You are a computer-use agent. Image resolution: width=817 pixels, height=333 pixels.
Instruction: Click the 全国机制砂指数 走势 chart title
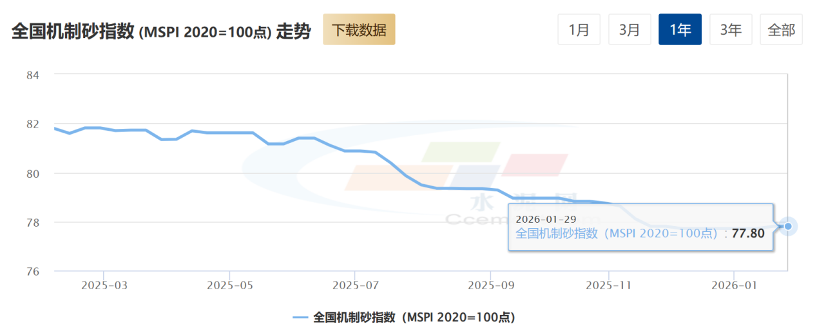coord(161,31)
